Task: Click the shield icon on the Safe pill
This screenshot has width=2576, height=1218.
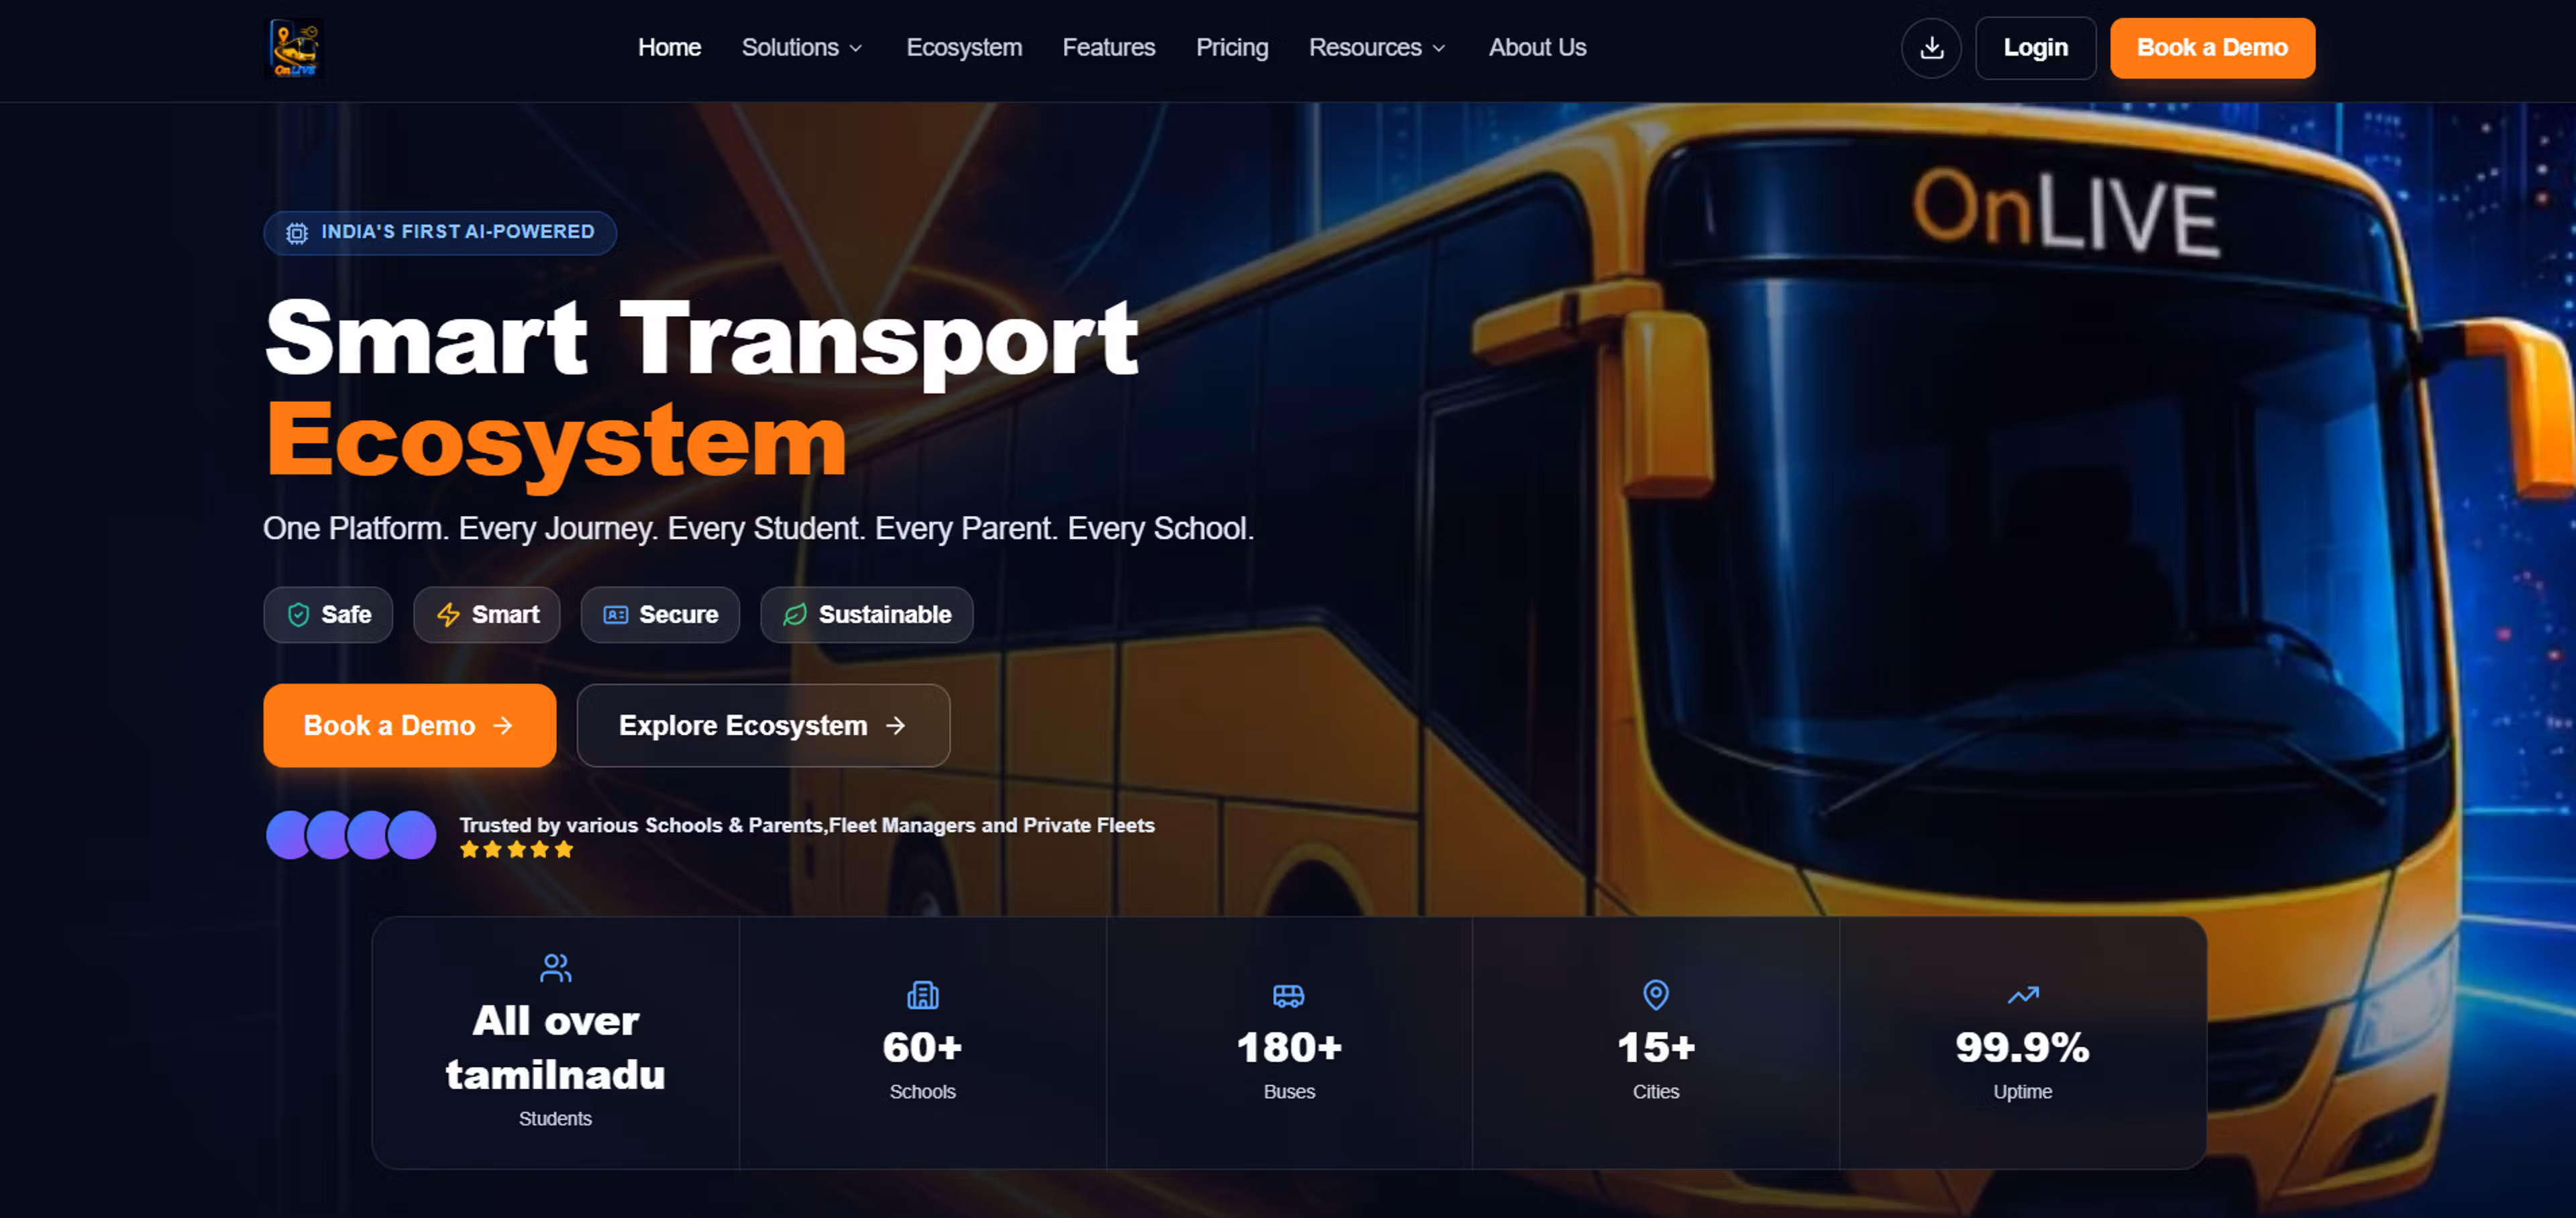Action: pyautogui.click(x=298, y=615)
